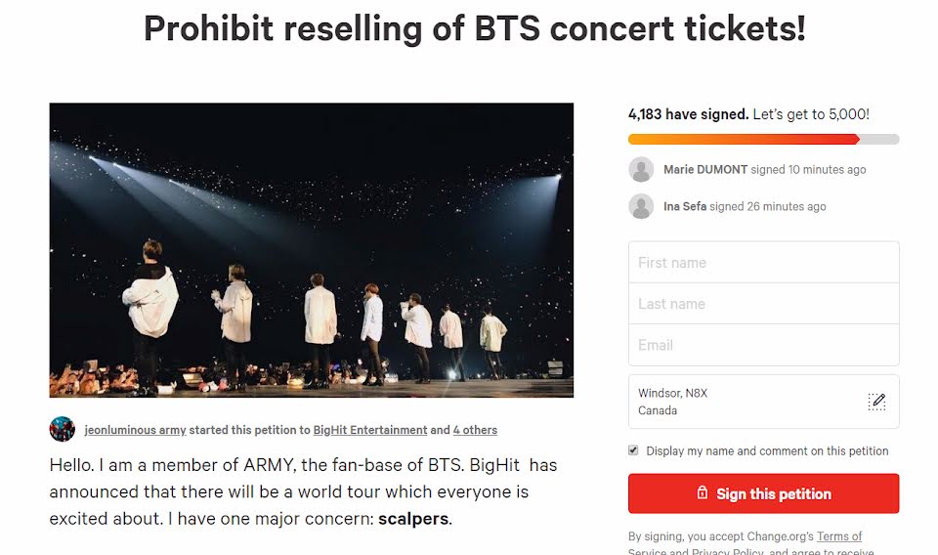Click Marie DUMONT's avatar icon
The width and height of the screenshot is (938, 555).
point(641,169)
